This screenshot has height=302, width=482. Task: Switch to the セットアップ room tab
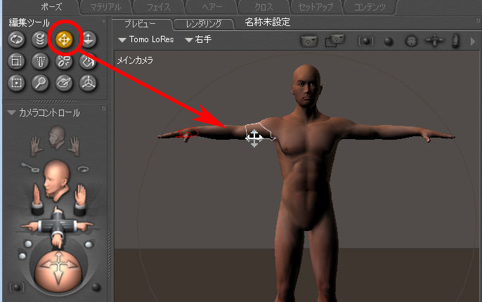point(316,7)
